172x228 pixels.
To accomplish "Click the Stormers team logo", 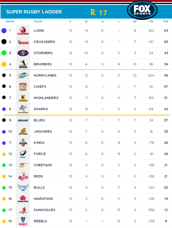I will point(23,53).
